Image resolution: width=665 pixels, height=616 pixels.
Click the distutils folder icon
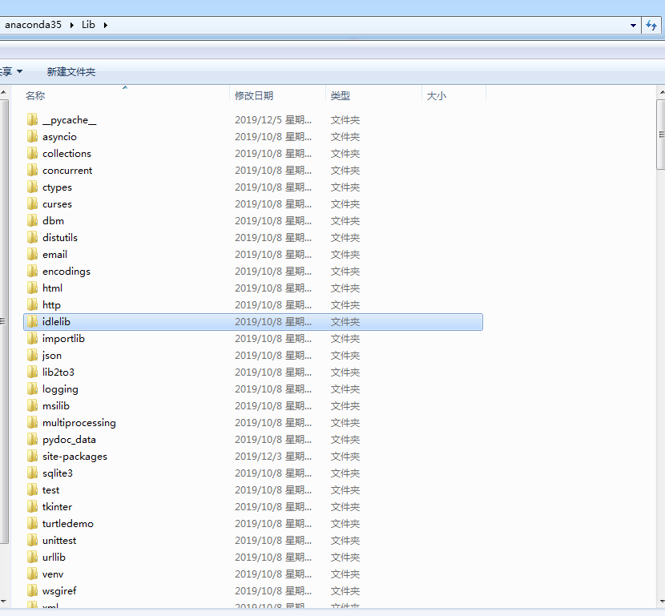pyautogui.click(x=32, y=237)
